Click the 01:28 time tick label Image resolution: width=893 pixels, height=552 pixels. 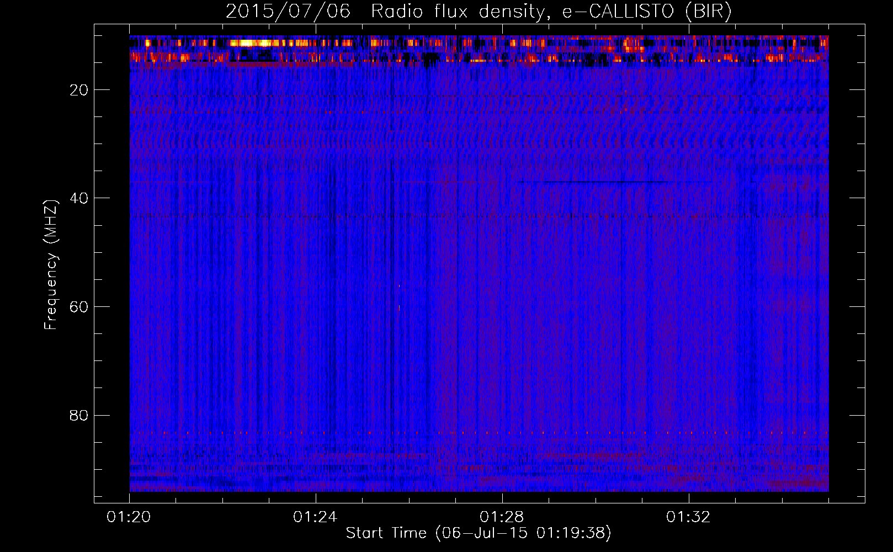click(x=502, y=517)
